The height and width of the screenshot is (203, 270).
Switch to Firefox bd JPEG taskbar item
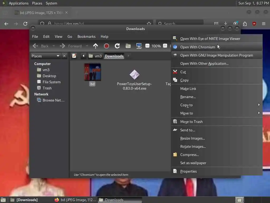75,200
